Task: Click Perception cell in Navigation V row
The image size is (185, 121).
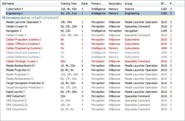Action: (x=115, y=31)
